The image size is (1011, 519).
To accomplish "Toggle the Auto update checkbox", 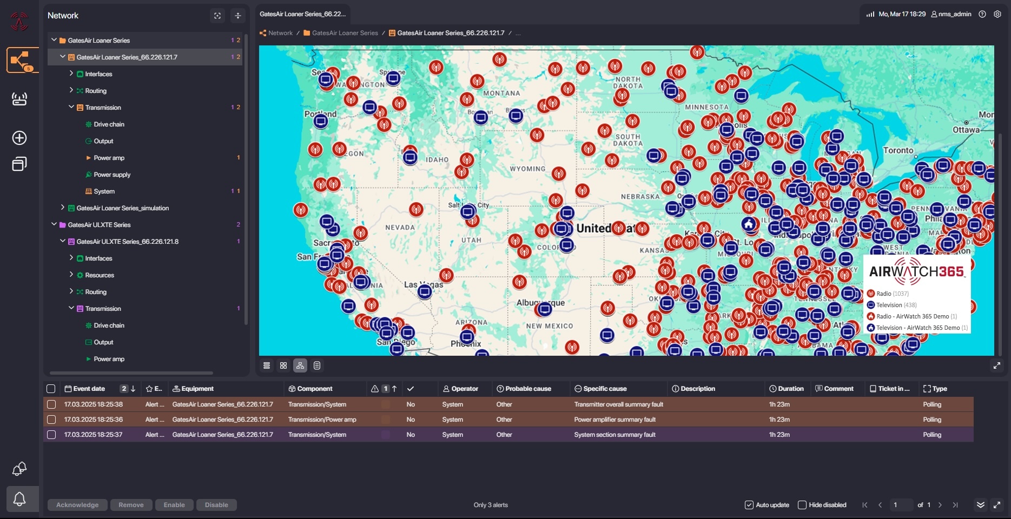I will (749, 505).
